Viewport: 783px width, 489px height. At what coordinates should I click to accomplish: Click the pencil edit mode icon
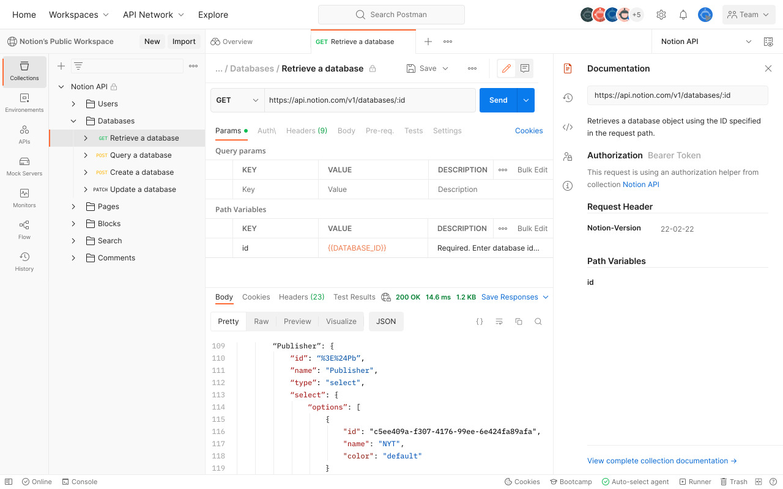(x=506, y=68)
